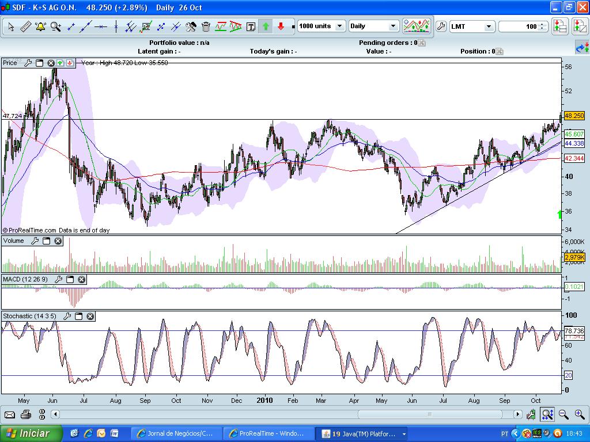Select the magnifier zoom tool

point(56,26)
